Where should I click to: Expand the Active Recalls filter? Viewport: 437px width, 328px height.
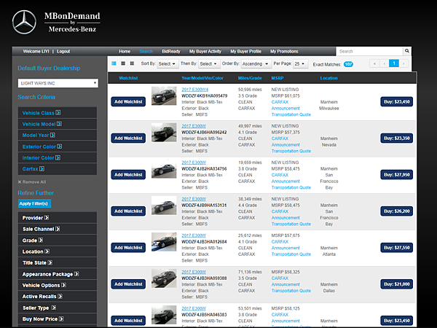pos(58,296)
